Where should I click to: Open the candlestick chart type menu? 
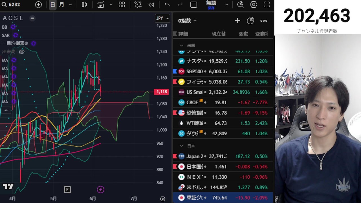(x=84, y=5)
